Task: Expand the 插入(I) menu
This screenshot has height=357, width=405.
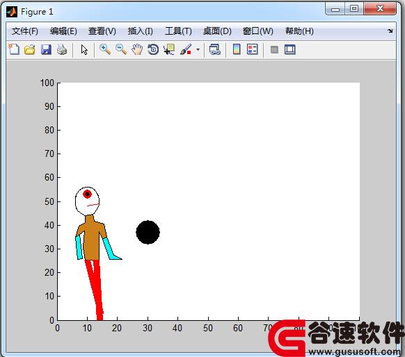Action: click(141, 31)
